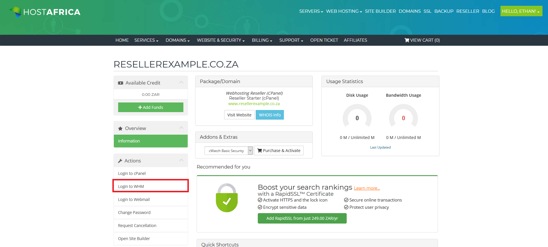
Task: Click the star icon next to Overview
Action: pos(120,129)
